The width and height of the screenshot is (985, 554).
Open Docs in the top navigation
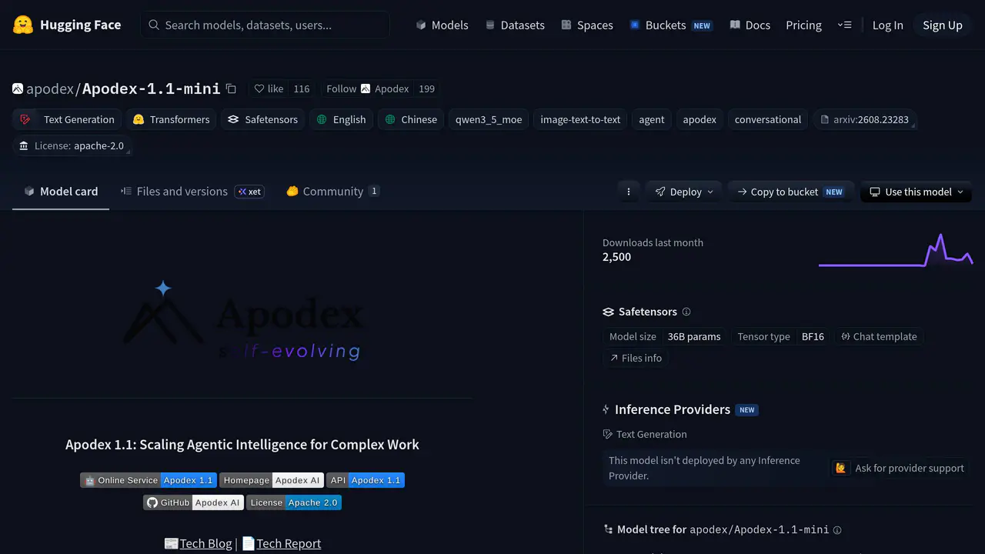click(x=750, y=25)
